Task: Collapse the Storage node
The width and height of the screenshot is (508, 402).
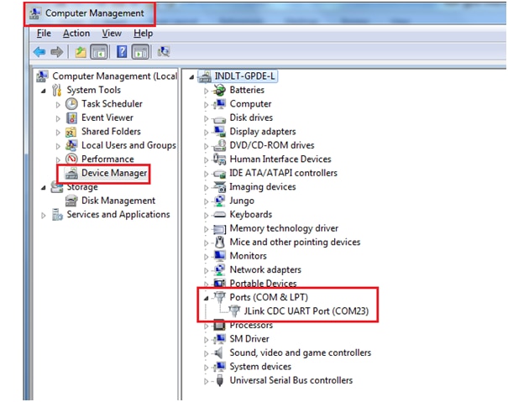Action: (44, 188)
